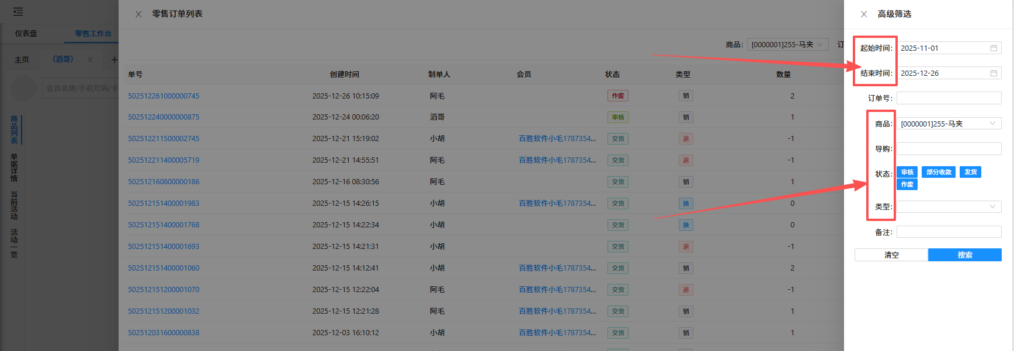1014x351 pixels.
Task: Collapse the sidebar menu icon
Action: [x=18, y=12]
